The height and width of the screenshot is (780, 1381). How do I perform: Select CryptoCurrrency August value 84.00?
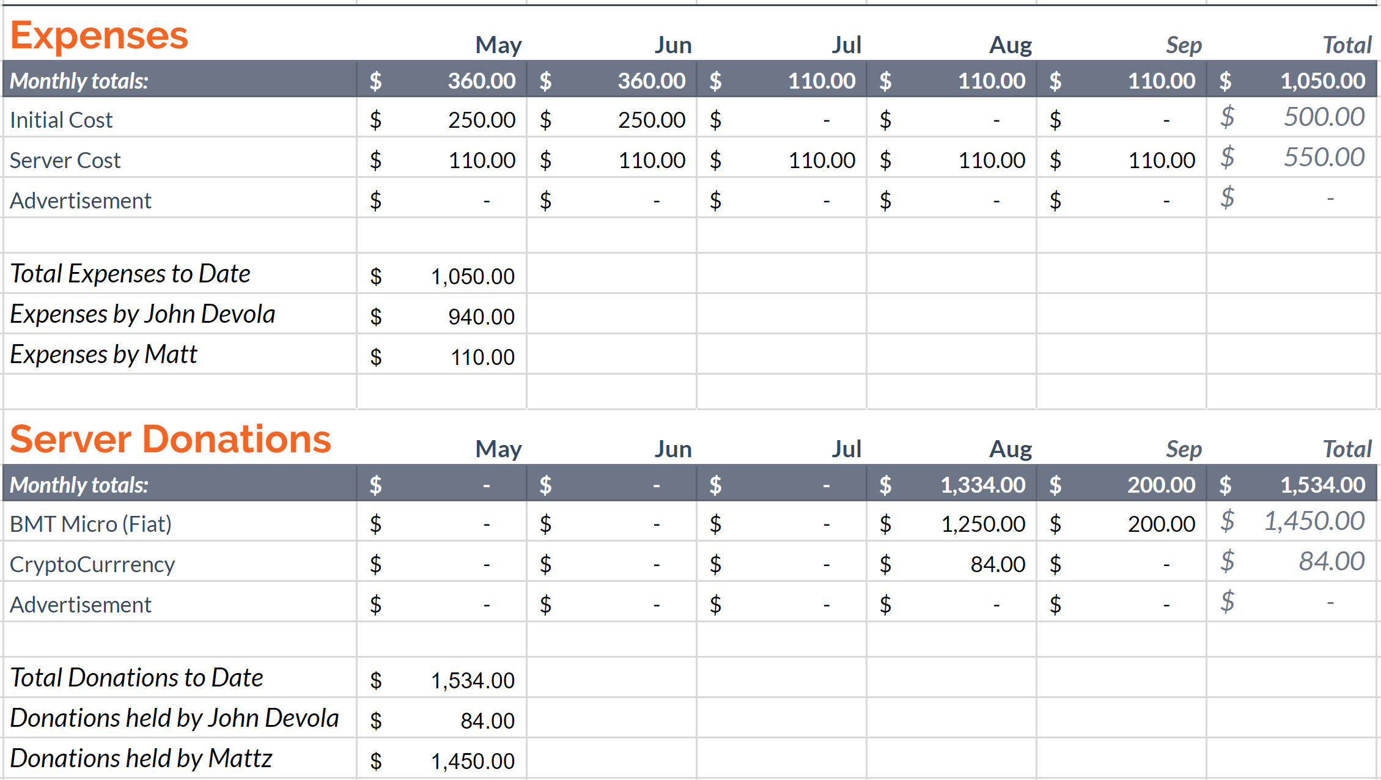(997, 564)
